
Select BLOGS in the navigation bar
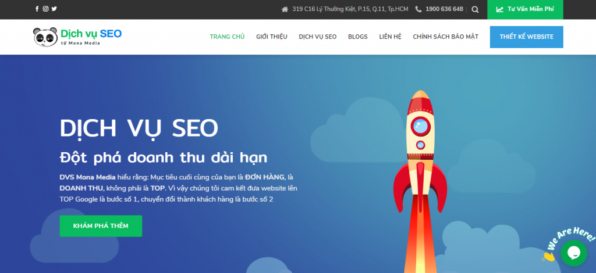[x=358, y=37]
